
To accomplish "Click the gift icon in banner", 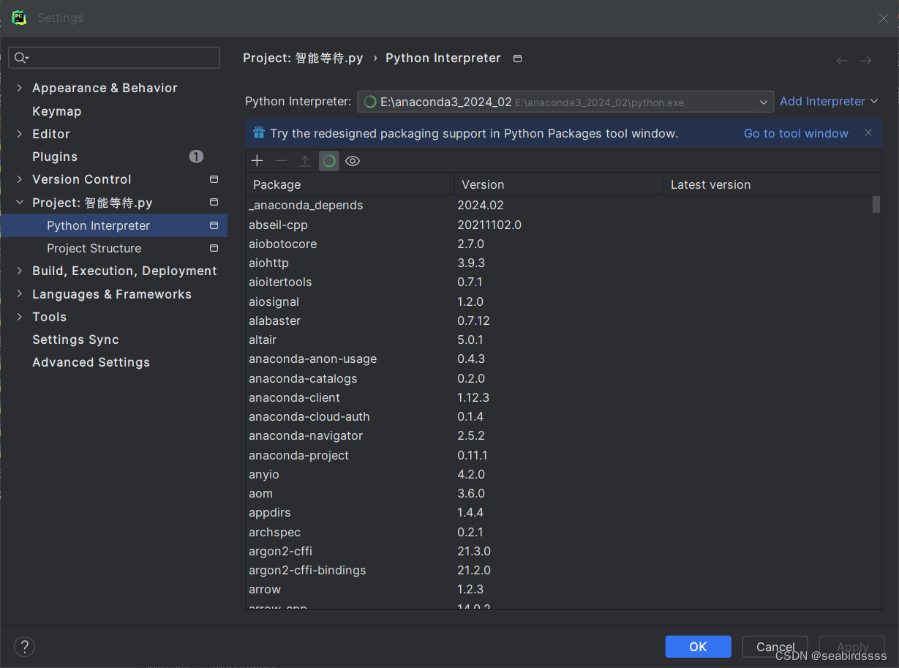I will (259, 132).
